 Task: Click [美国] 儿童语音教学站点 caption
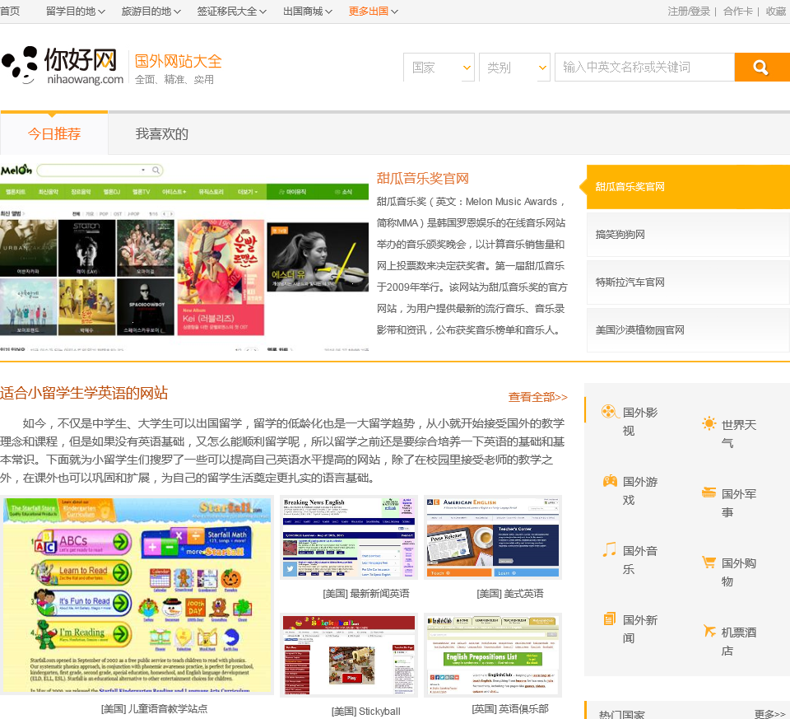154,708
